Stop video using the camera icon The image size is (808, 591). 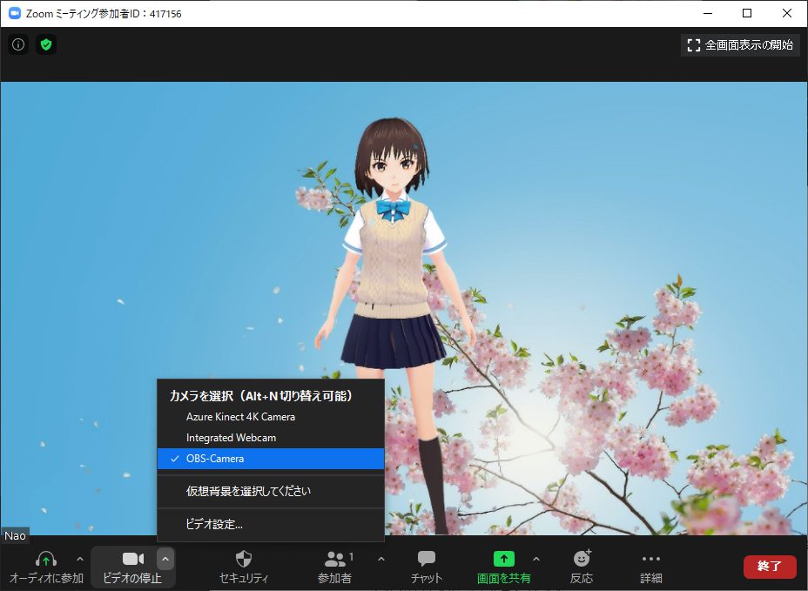point(132,567)
